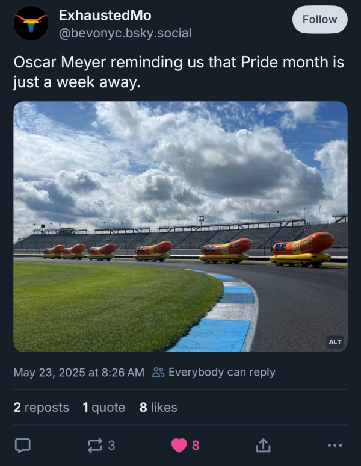Follow the ExhaustedMo account
The height and width of the screenshot is (466, 361).
click(x=319, y=19)
